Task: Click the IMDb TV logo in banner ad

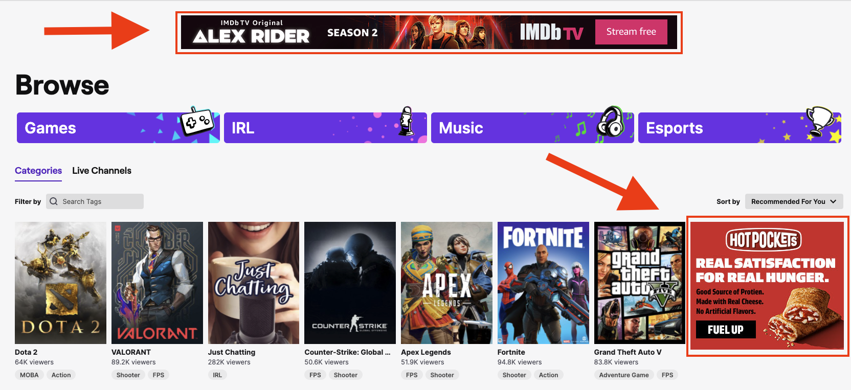Action: coord(552,32)
